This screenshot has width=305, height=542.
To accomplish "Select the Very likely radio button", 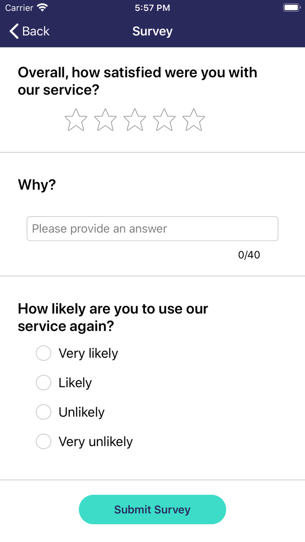I will (x=44, y=353).
